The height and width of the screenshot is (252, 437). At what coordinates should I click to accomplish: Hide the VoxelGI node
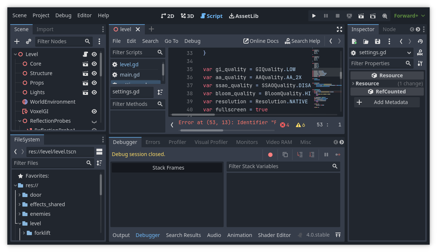[x=94, y=111]
